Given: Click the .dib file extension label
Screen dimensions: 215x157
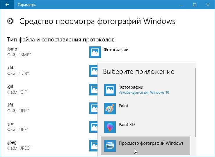Looking at the screenshot, I should click(11, 68).
